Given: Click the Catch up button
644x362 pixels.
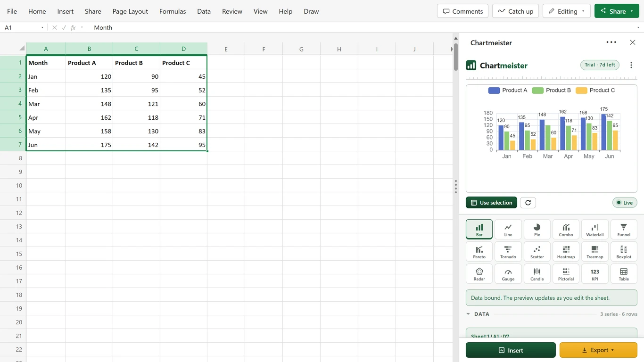Looking at the screenshot, I should [515, 11].
